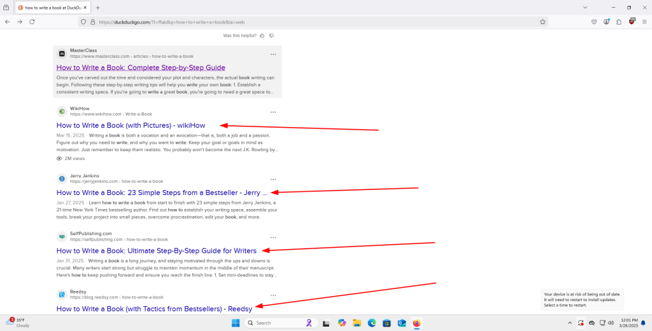Click the volume speaker tray icon

point(611,323)
